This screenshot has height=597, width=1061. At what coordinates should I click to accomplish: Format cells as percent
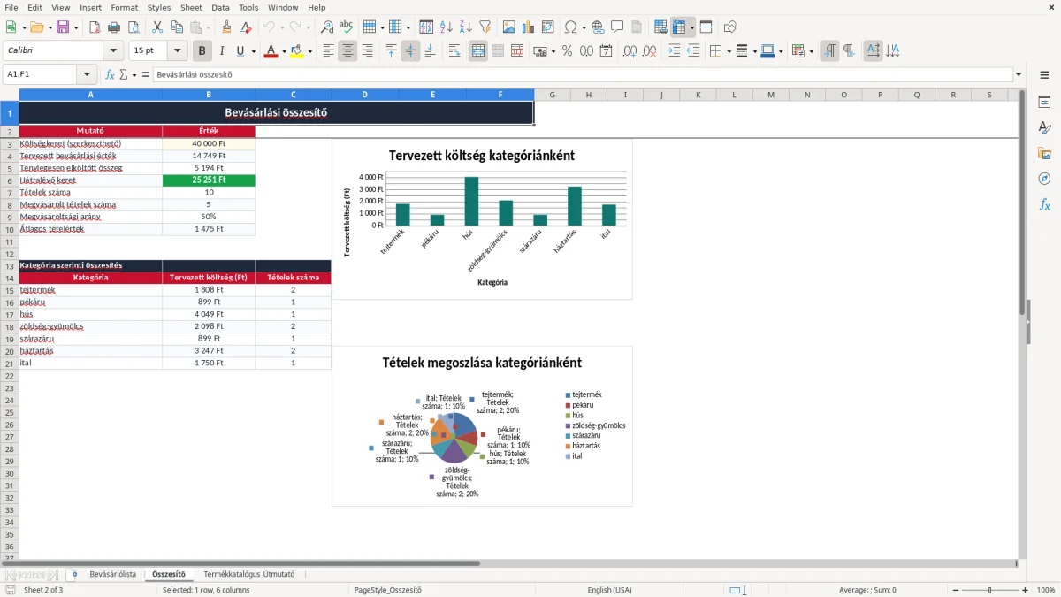coord(567,50)
